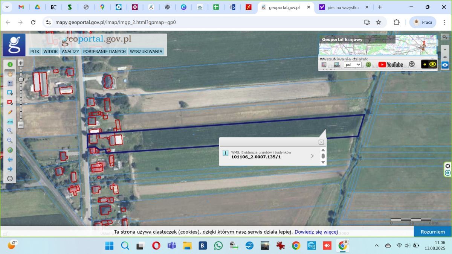Switch to the 'piec na wszystko' tab
This screenshot has height=254, width=452.
click(343, 7)
